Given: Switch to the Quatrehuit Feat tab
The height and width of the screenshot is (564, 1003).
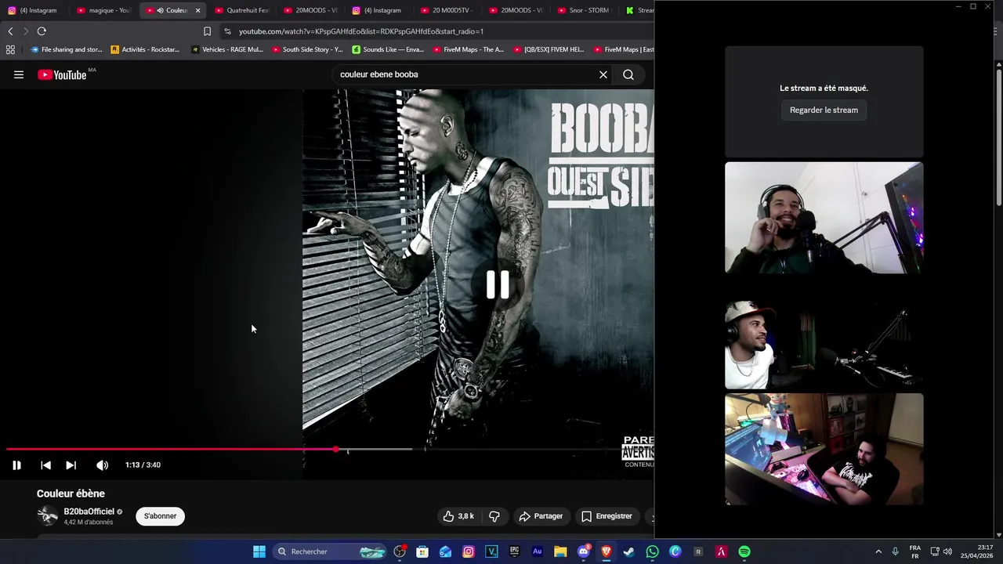Looking at the screenshot, I should coord(241,10).
